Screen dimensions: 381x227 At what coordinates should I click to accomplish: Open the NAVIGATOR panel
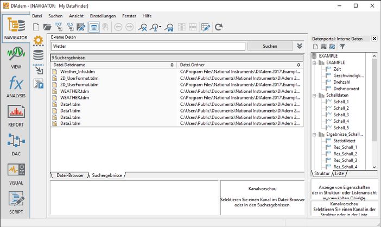pos(16,29)
